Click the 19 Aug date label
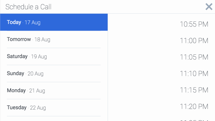Image resolution: width=215 pixels, height=121 pixels. pyautogui.click(x=39, y=57)
